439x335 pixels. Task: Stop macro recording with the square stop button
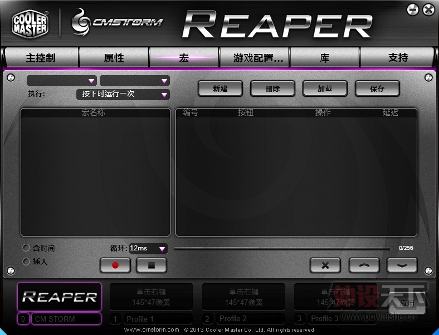(x=152, y=265)
